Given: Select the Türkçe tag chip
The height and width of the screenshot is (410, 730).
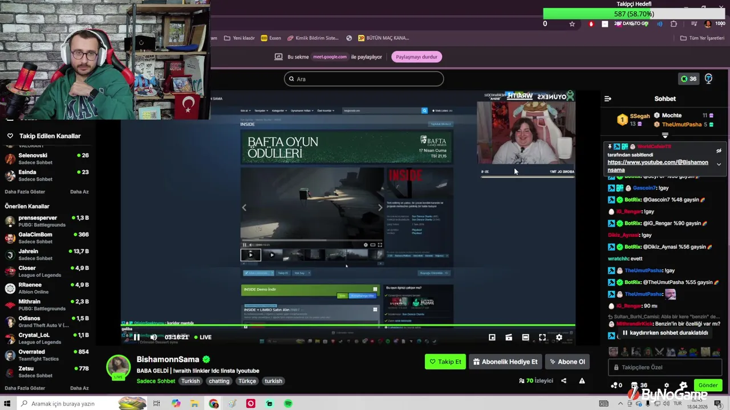Looking at the screenshot, I should click(x=247, y=381).
